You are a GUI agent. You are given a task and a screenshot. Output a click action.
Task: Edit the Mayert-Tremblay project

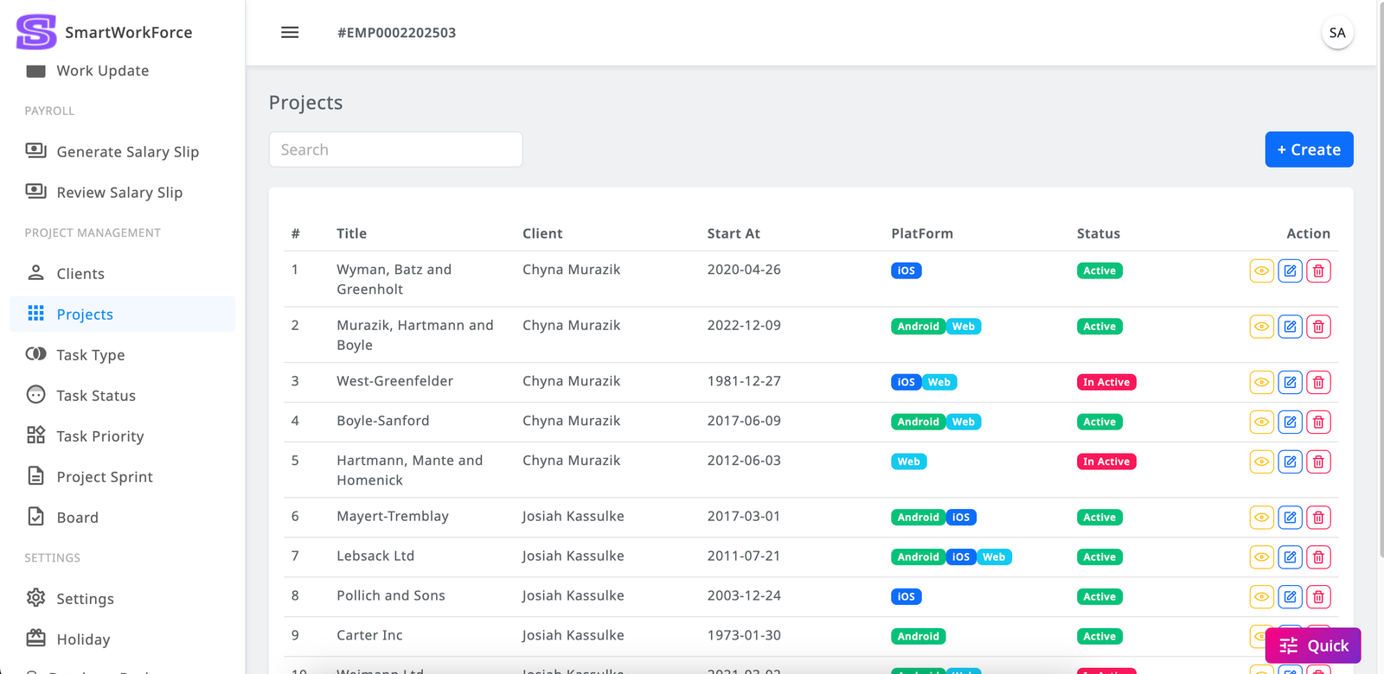[x=1290, y=518]
